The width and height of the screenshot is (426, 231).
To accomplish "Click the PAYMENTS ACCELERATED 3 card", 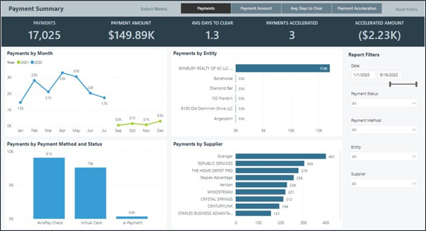I will 292,30.
